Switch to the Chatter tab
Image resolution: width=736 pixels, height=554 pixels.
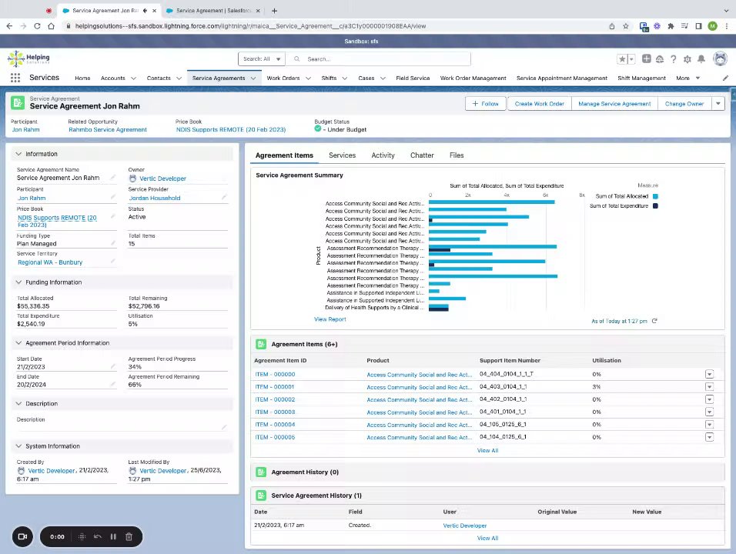click(x=422, y=155)
